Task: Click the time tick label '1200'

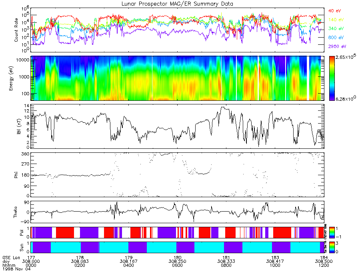Action: 324,265
